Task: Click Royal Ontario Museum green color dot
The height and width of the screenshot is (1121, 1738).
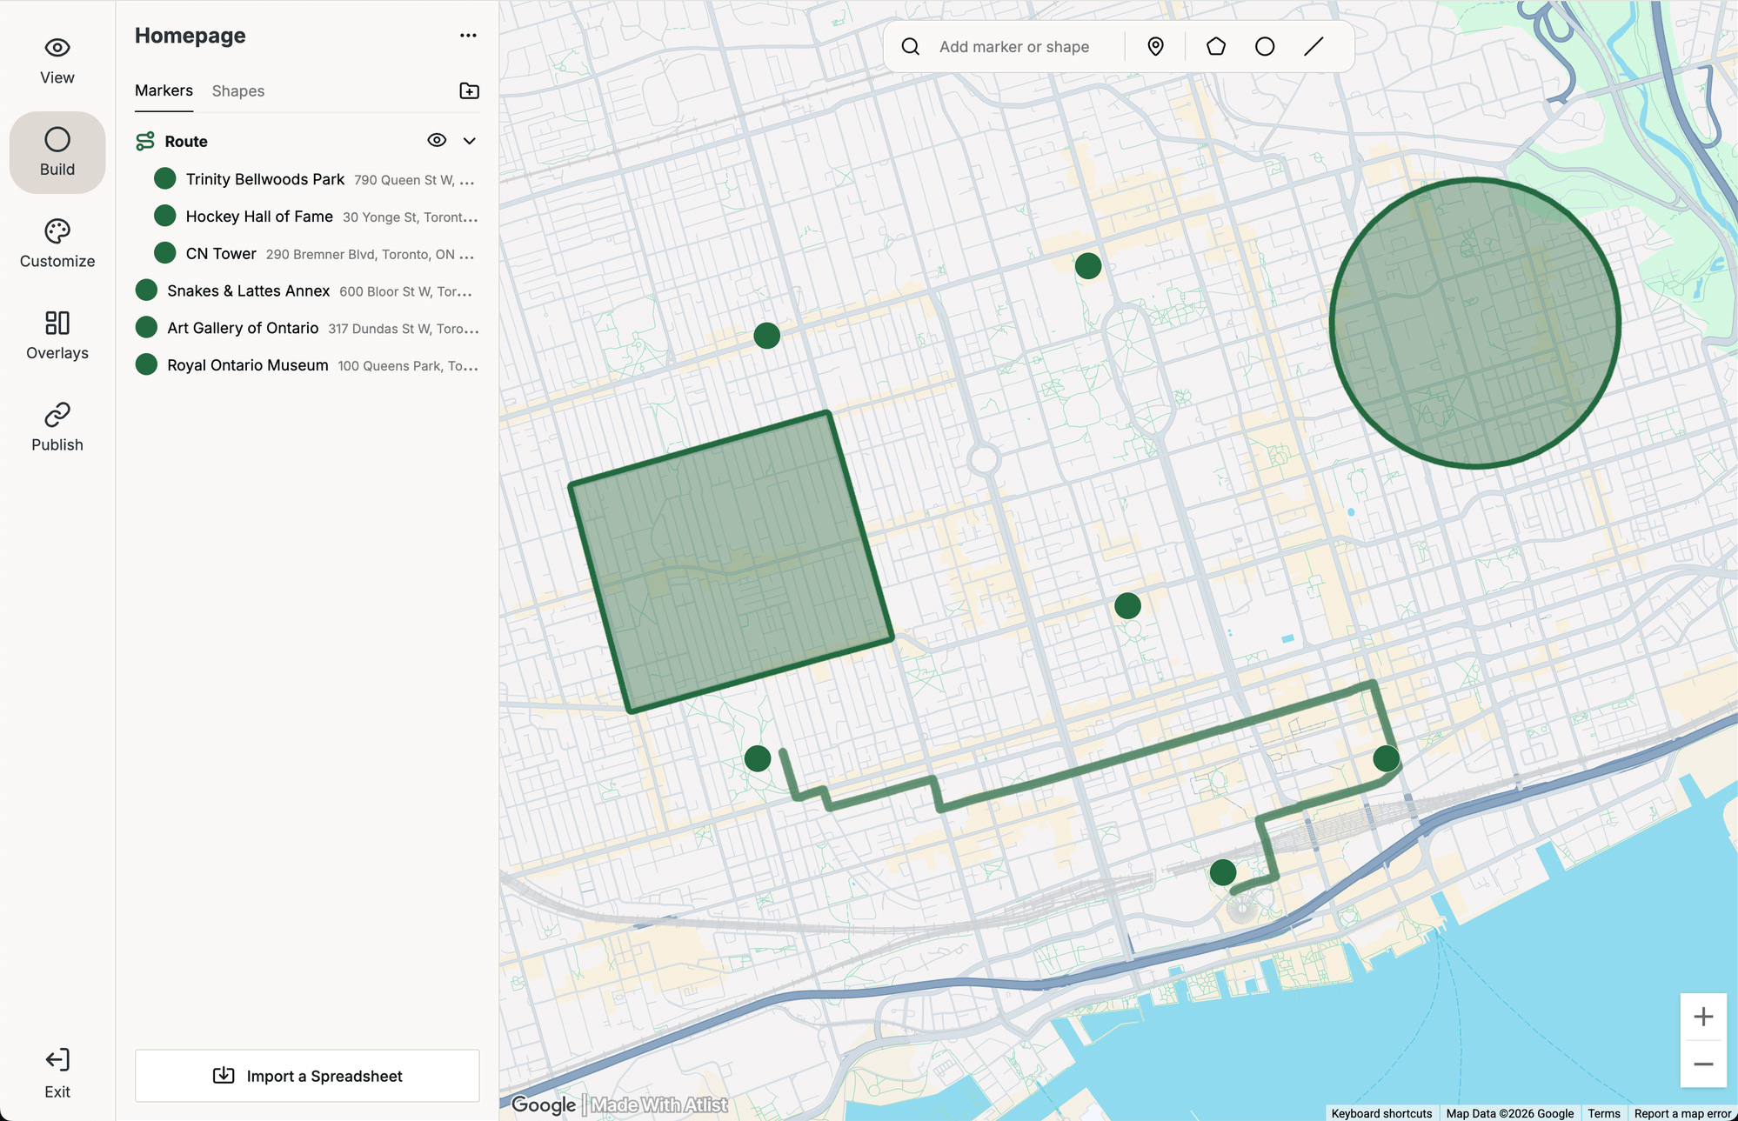Action: tap(146, 364)
